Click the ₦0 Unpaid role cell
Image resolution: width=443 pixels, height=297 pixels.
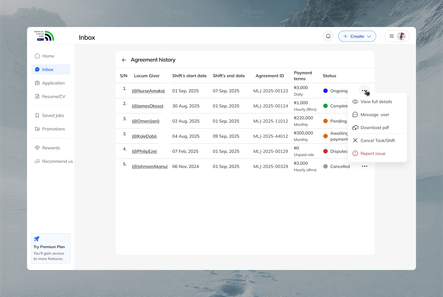click(304, 151)
